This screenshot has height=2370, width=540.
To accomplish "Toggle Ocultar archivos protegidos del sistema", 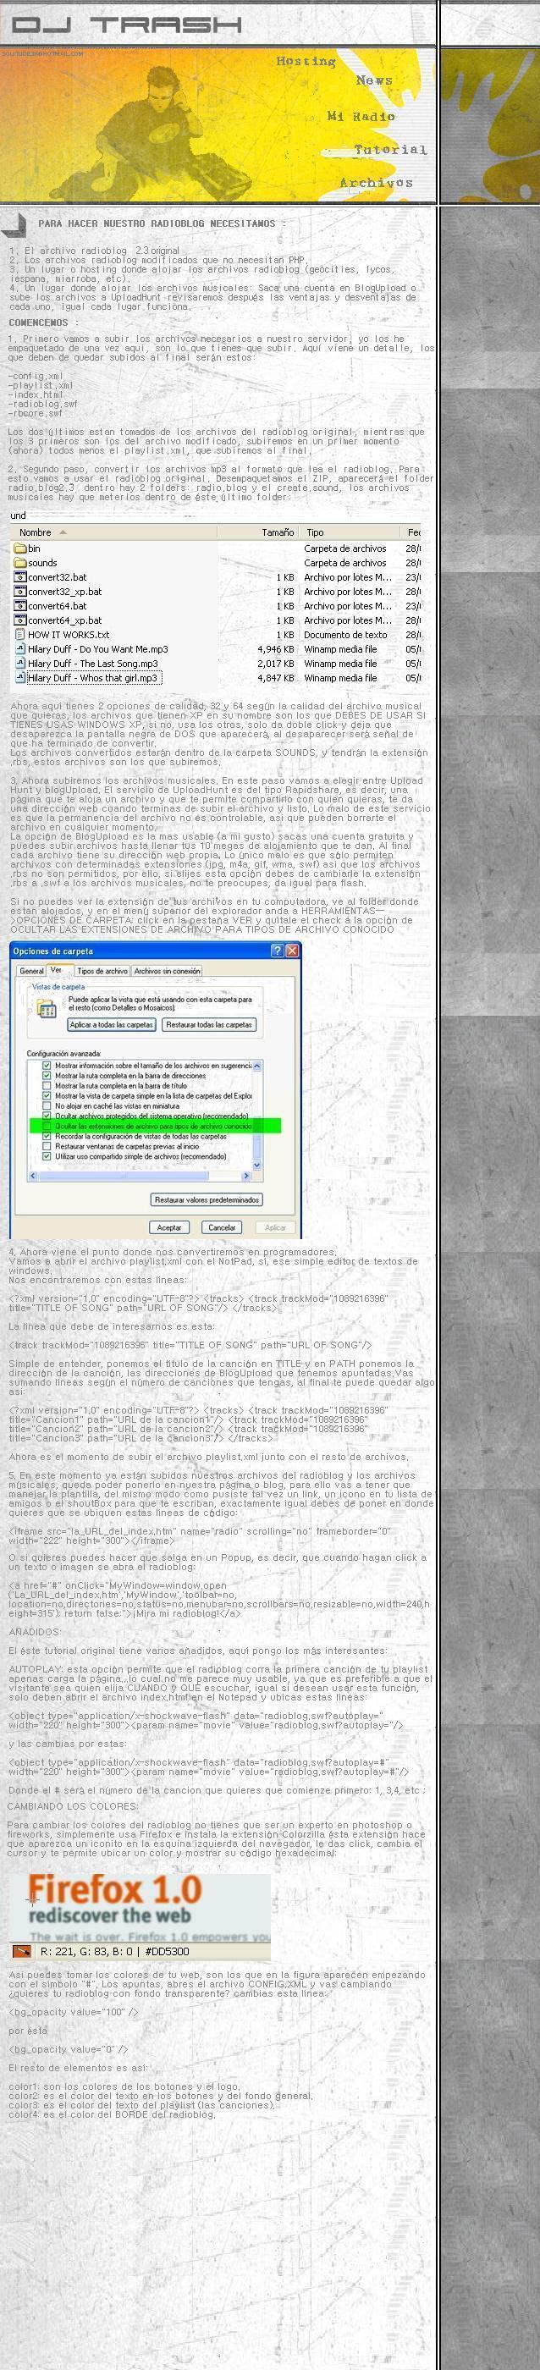I will [47, 1117].
